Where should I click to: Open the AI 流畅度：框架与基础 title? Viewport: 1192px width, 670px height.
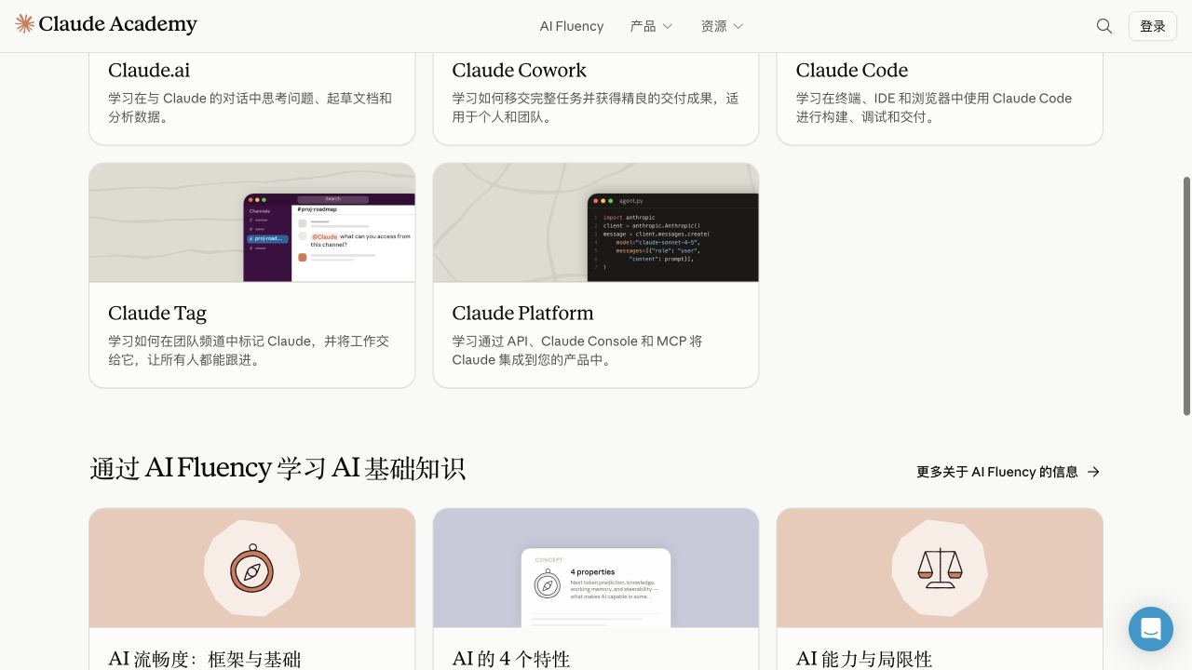[x=205, y=659]
